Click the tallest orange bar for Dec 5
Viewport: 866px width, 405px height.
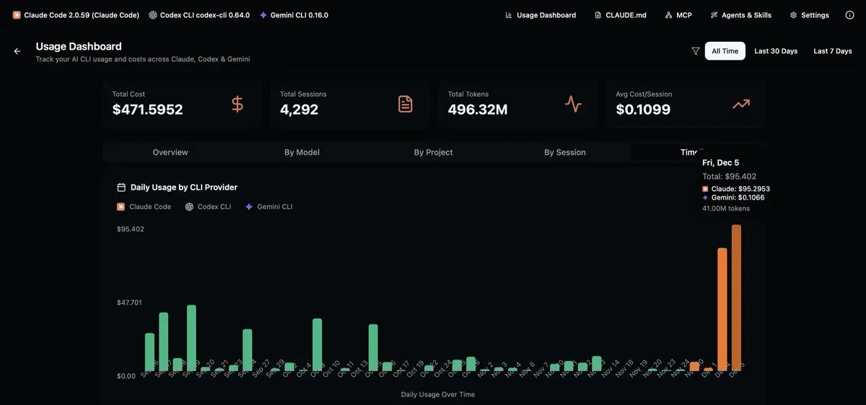736,298
